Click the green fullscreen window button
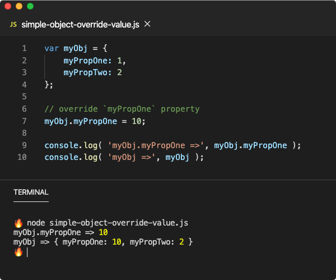The image size is (336, 280). tap(30, 6)
